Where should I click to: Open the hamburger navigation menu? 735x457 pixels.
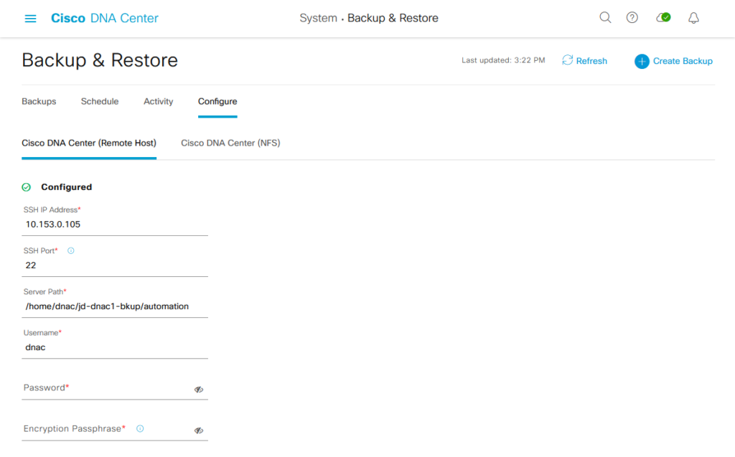[30, 19]
